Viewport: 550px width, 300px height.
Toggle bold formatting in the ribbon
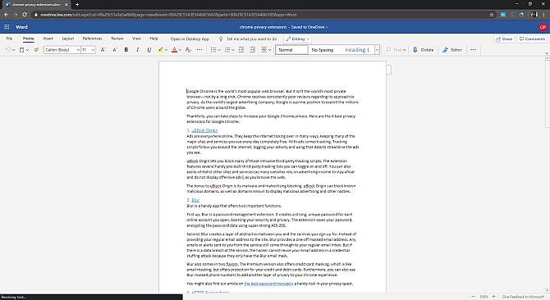coord(126,50)
